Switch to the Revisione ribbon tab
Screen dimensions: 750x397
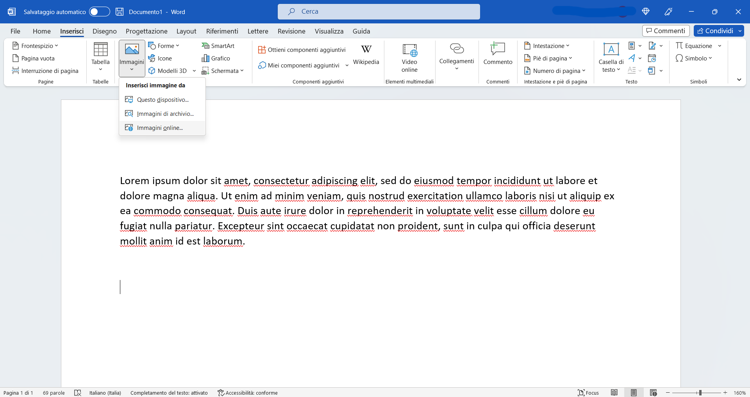coord(291,31)
